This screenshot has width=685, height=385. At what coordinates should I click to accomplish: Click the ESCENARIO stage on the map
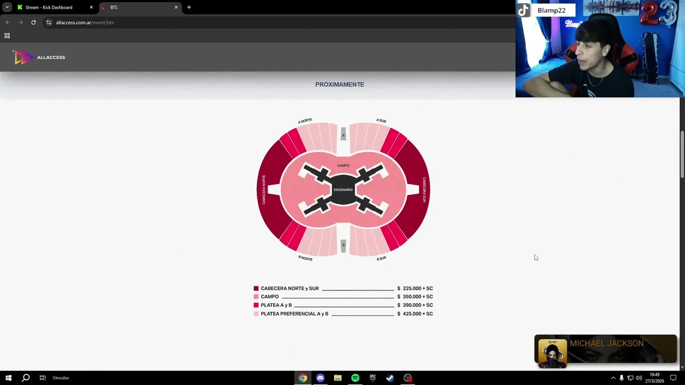[343, 190]
